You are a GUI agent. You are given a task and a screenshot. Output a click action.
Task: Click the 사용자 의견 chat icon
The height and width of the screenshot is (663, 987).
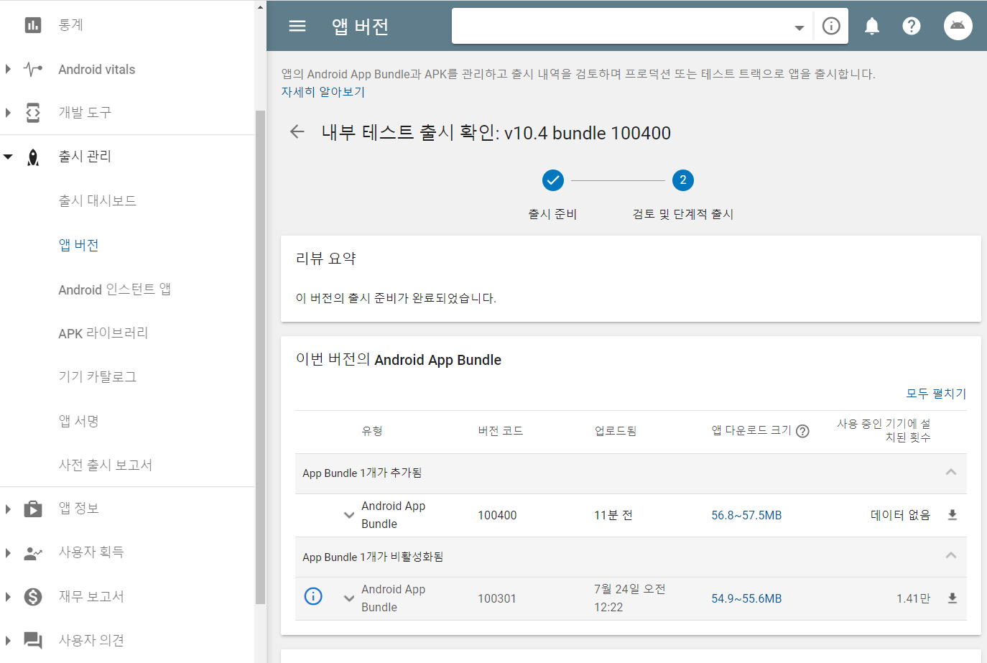point(33,641)
